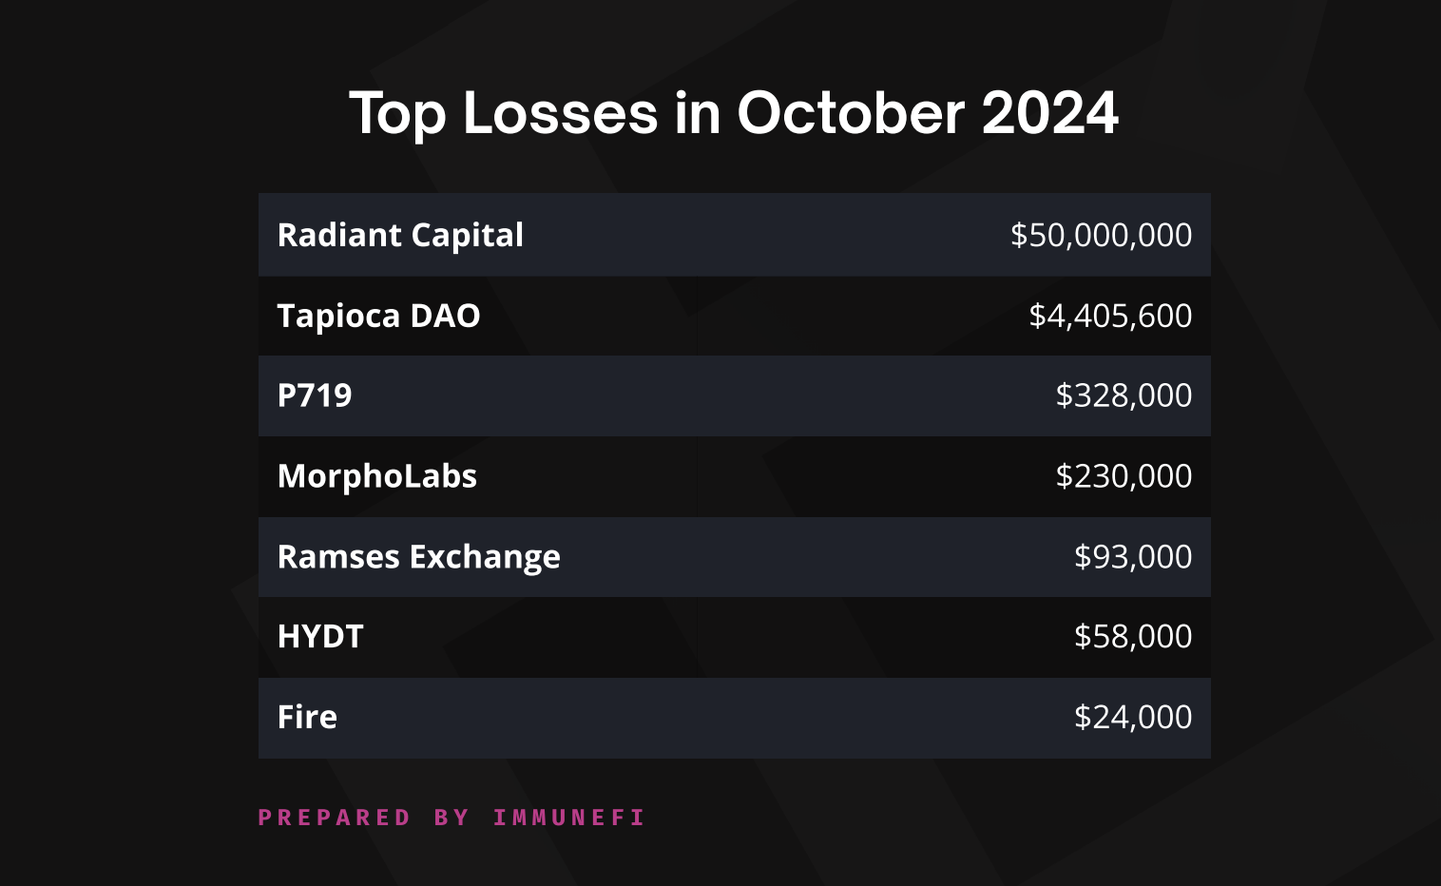This screenshot has height=886, width=1441.
Task: Select the MorphoLabs entry
Action: (x=377, y=476)
